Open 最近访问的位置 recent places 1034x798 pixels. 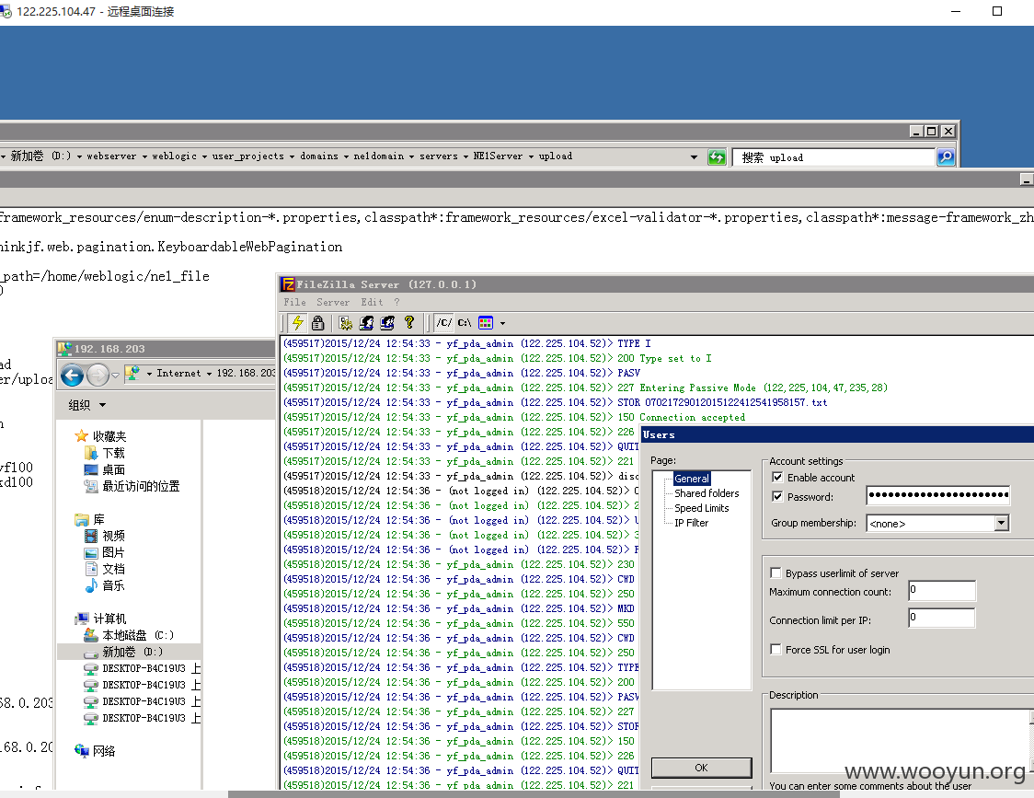point(132,486)
